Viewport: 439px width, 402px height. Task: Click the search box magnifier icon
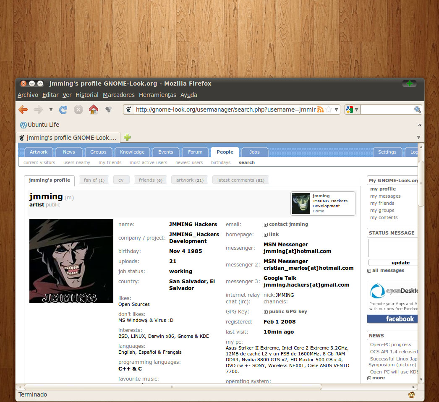click(x=418, y=110)
